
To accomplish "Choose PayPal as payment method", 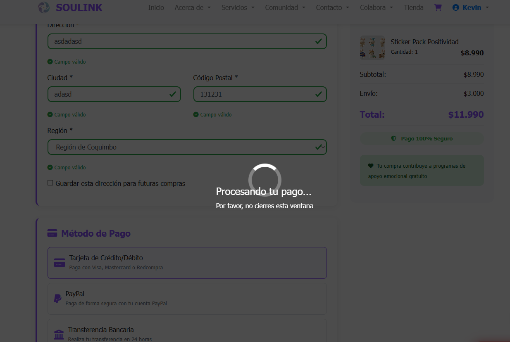I will tap(187, 299).
